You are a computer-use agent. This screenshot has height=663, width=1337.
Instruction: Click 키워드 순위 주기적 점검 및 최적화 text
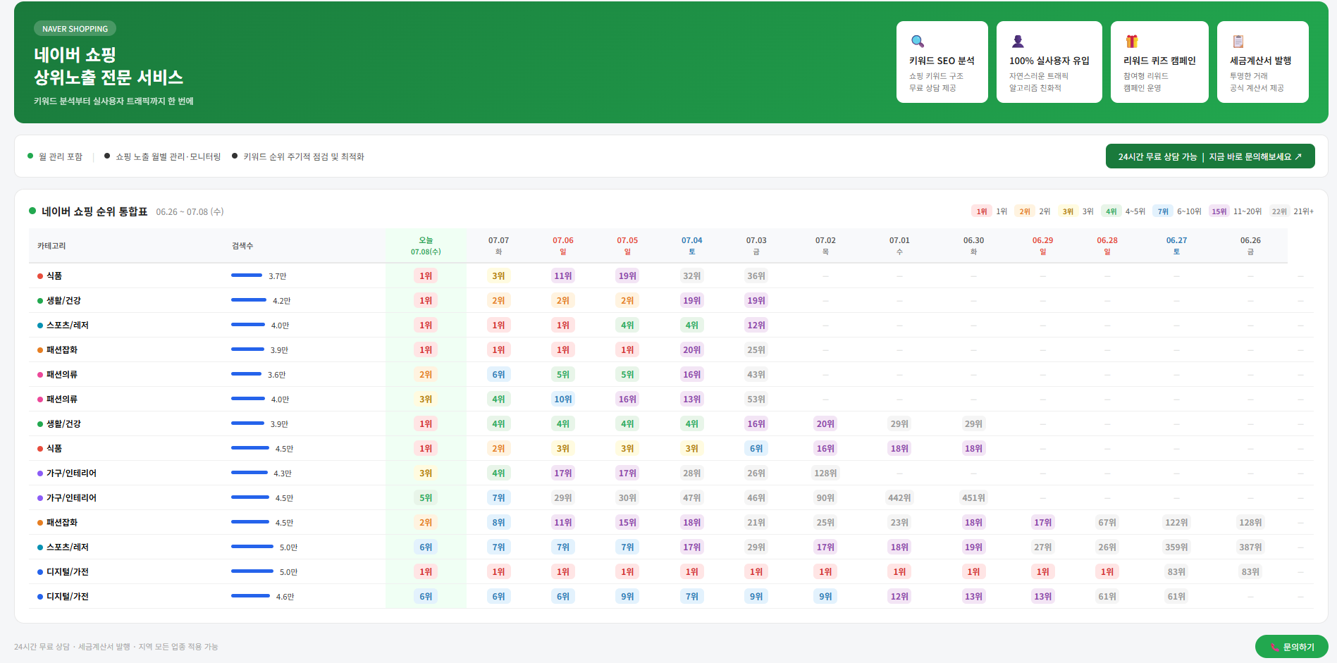click(x=304, y=156)
